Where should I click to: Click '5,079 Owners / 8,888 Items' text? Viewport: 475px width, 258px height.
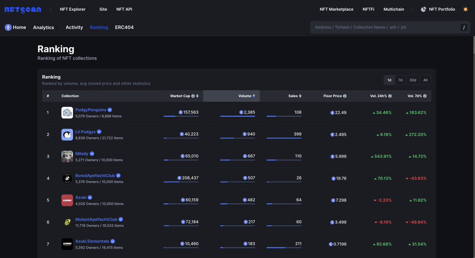tap(99, 116)
